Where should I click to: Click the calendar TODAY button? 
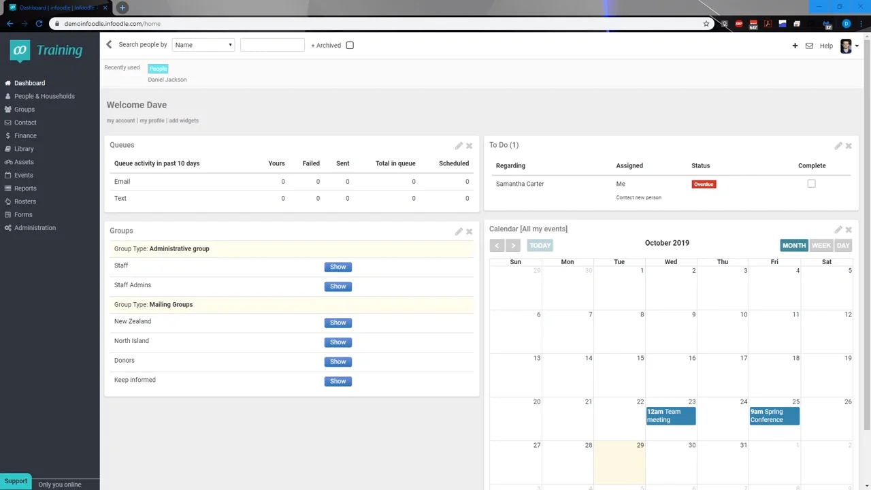coord(540,246)
